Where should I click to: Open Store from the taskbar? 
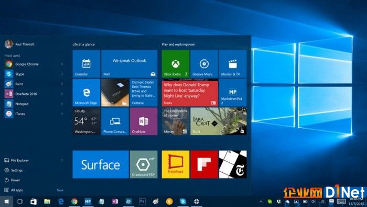[x=34, y=201]
